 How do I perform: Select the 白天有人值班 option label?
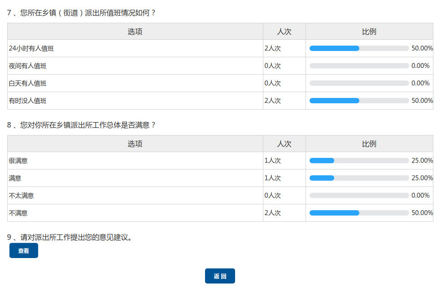[28, 83]
